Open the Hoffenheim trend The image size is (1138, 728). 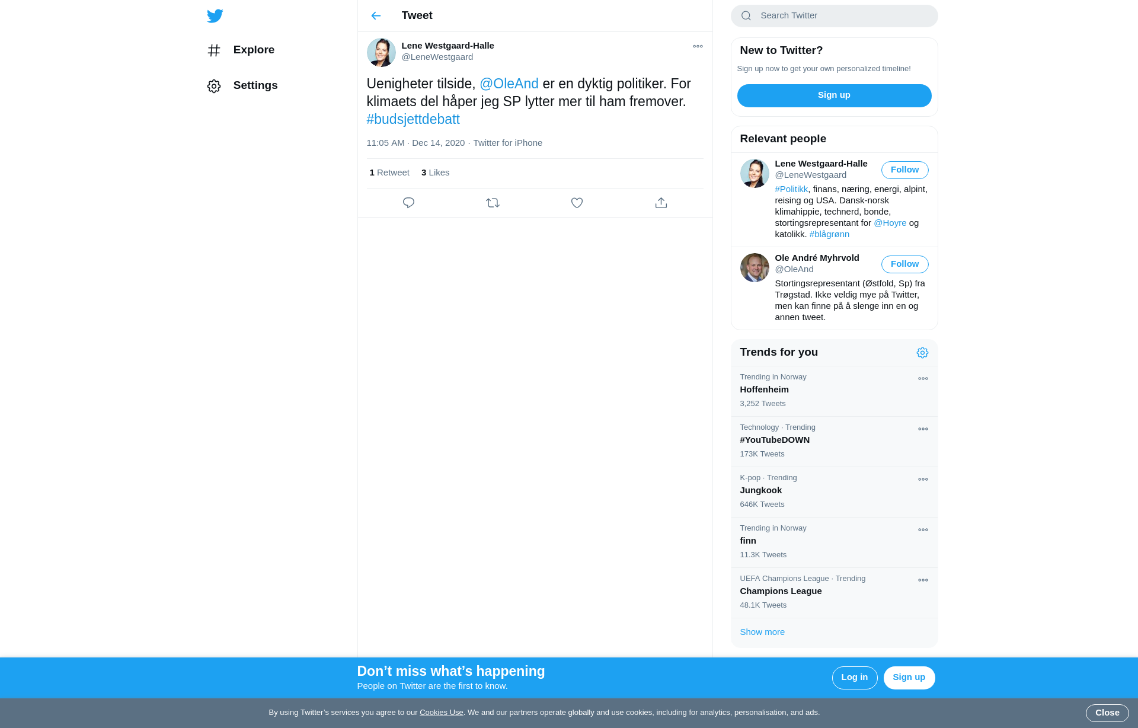click(834, 391)
